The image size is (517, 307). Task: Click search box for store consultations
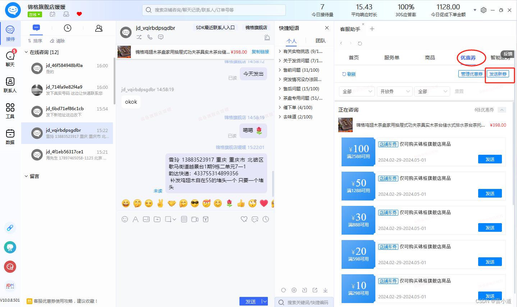click(x=214, y=10)
